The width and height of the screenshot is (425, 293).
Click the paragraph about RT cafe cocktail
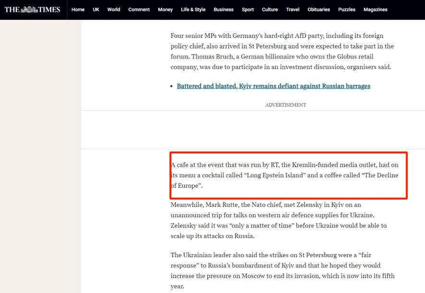pyautogui.click(x=284, y=175)
